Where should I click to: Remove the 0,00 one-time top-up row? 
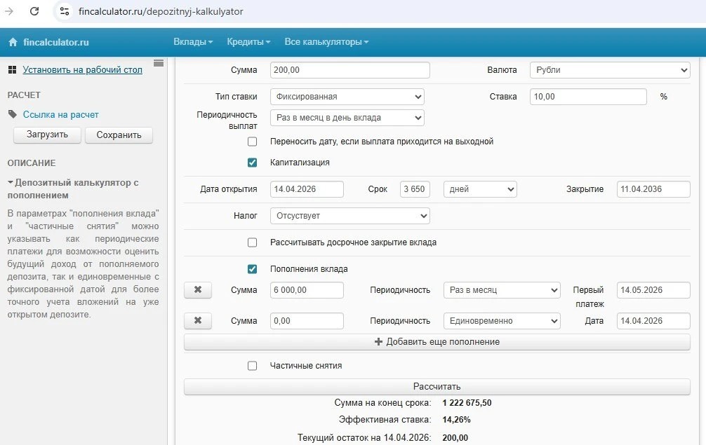pos(198,321)
